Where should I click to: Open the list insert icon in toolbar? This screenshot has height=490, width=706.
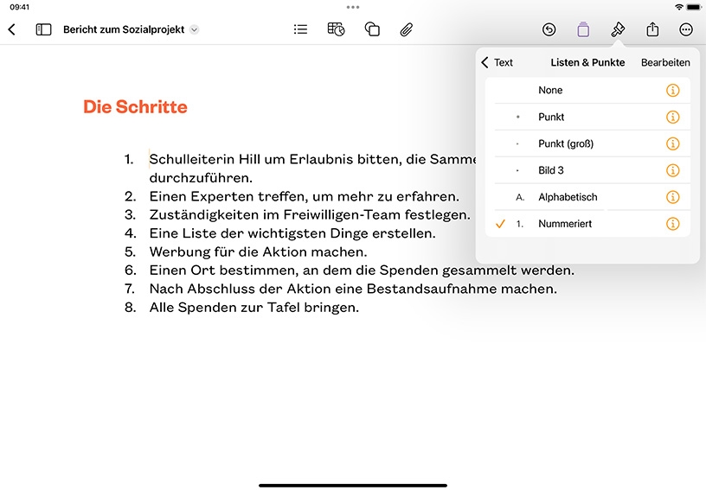[x=300, y=29]
